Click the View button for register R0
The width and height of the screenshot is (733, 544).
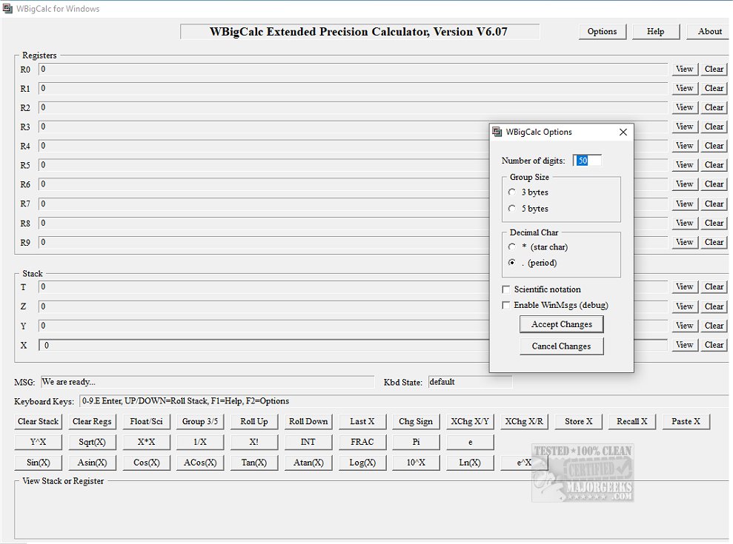point(684,69)
